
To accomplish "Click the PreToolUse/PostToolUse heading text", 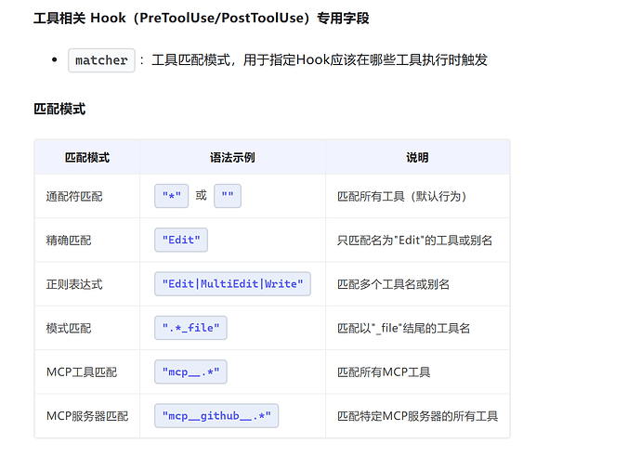I will [222, 18].
